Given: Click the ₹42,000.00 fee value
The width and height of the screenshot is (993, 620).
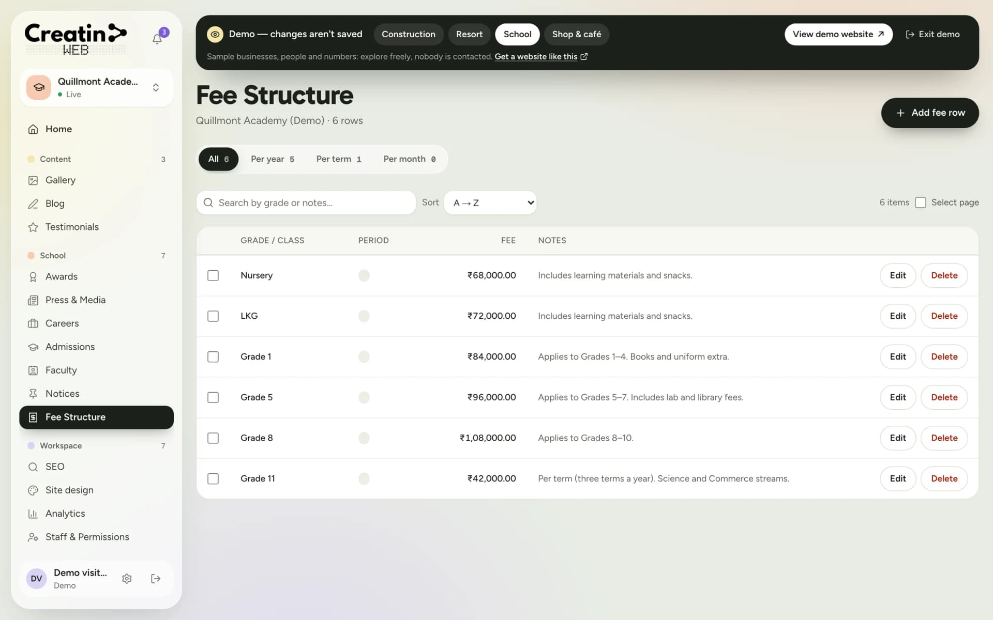Looking at the screenshot, I should pos(491,478).
